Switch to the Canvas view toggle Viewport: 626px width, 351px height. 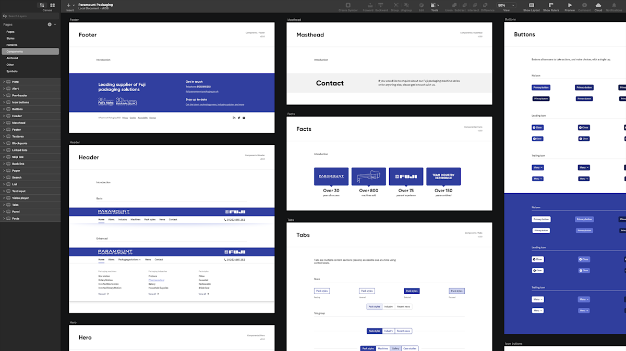(42, 5)
